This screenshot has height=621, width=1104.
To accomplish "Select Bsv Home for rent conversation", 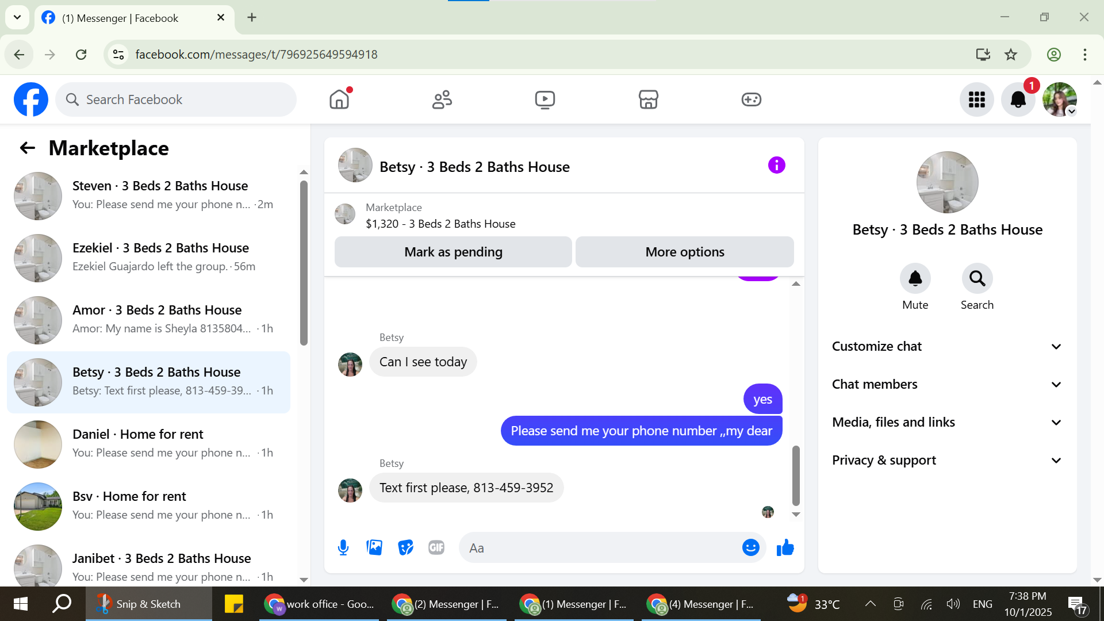I will pyautogui.click(x=148, y=507).
